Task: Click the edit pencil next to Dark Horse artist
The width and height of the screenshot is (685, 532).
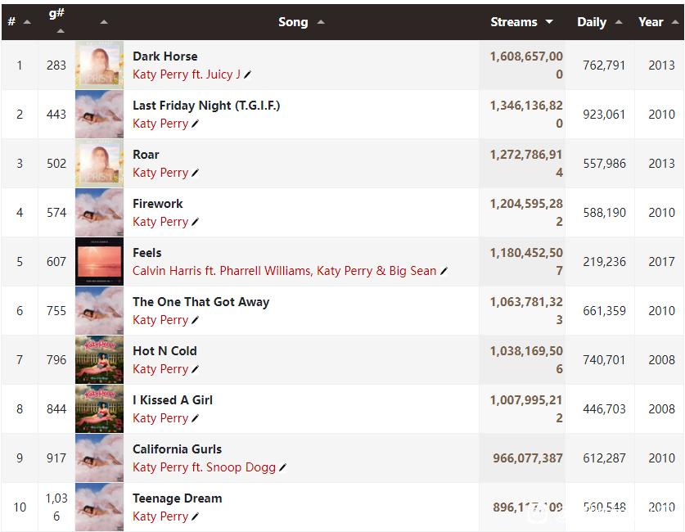Action: pyautogui.click(x=248, y=74)
